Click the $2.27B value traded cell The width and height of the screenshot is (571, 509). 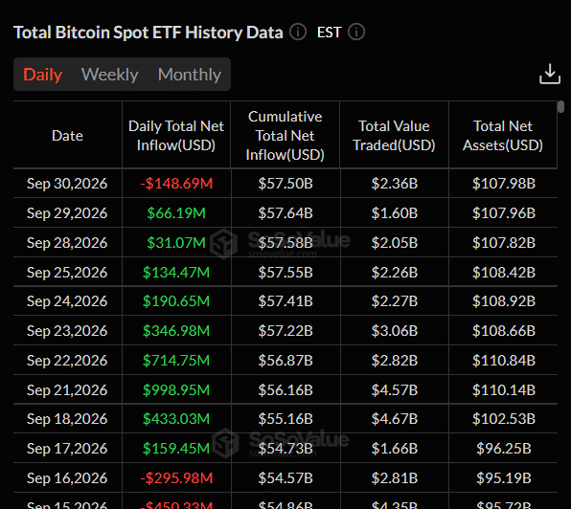pyautogui.click(x=395, y=301)
